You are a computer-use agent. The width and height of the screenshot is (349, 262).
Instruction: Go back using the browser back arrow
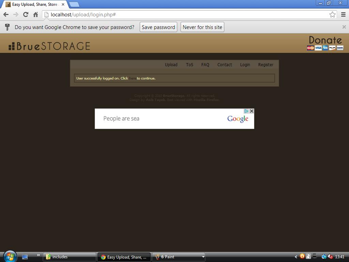[x=6, y=15]
